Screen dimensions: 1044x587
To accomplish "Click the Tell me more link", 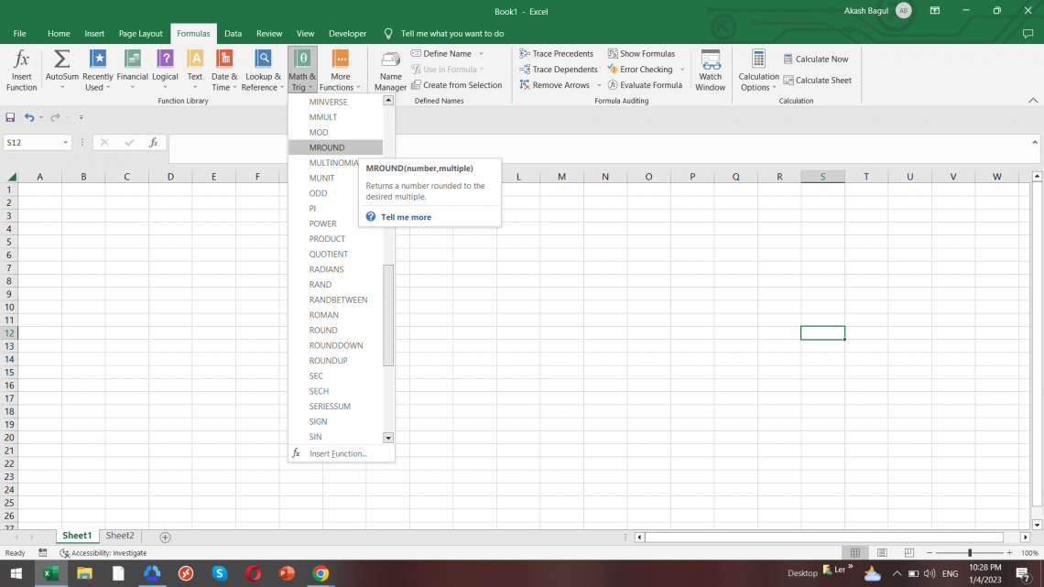I will pyautogui.click(x=406, y=217).
